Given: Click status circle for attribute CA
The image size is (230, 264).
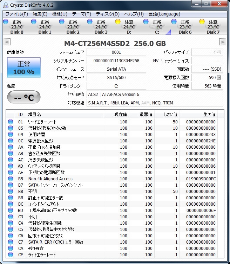Looking at the screenshot, I should (x=11, y=248).
